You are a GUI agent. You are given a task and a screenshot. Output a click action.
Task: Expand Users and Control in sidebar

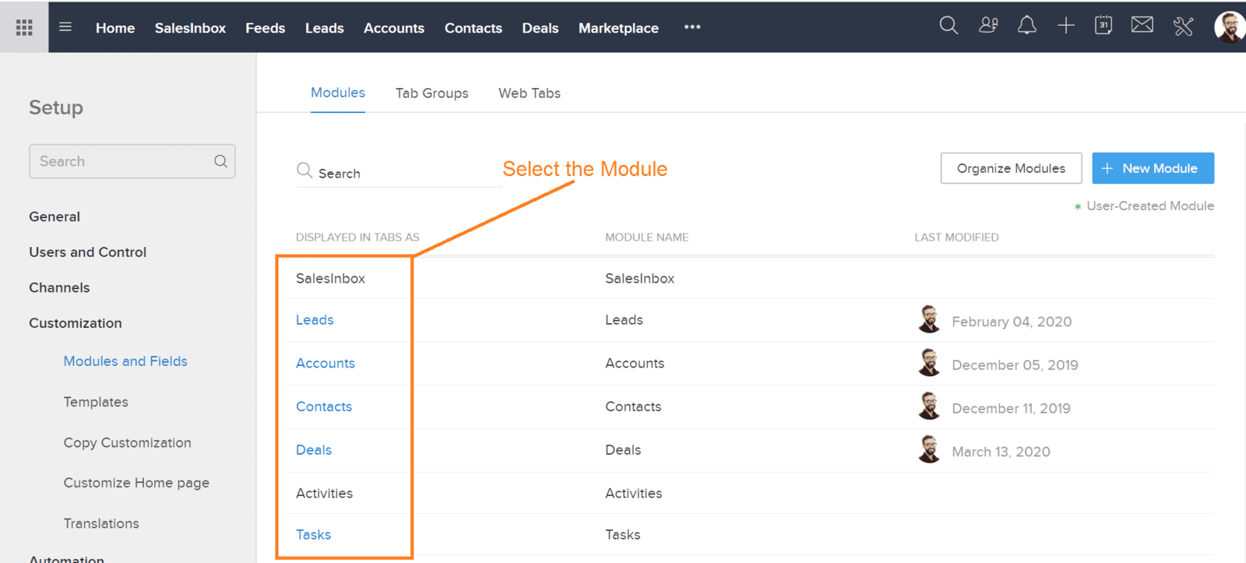coord(88,252)
